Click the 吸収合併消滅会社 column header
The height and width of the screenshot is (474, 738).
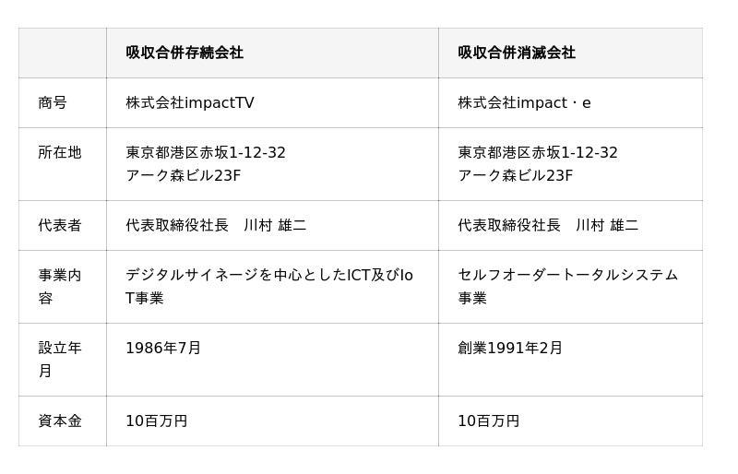pyautogui.click(x=517, y=53)
